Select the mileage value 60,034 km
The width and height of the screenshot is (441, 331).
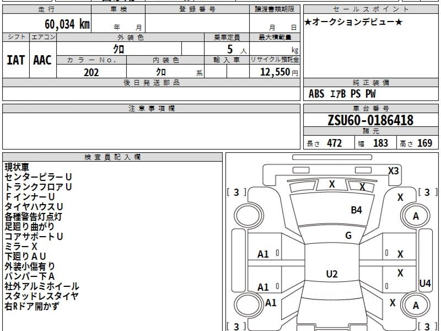67,25
